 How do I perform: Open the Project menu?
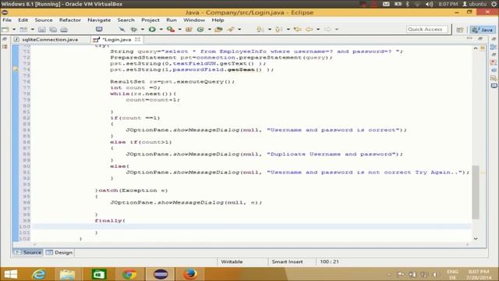point(150,20)
